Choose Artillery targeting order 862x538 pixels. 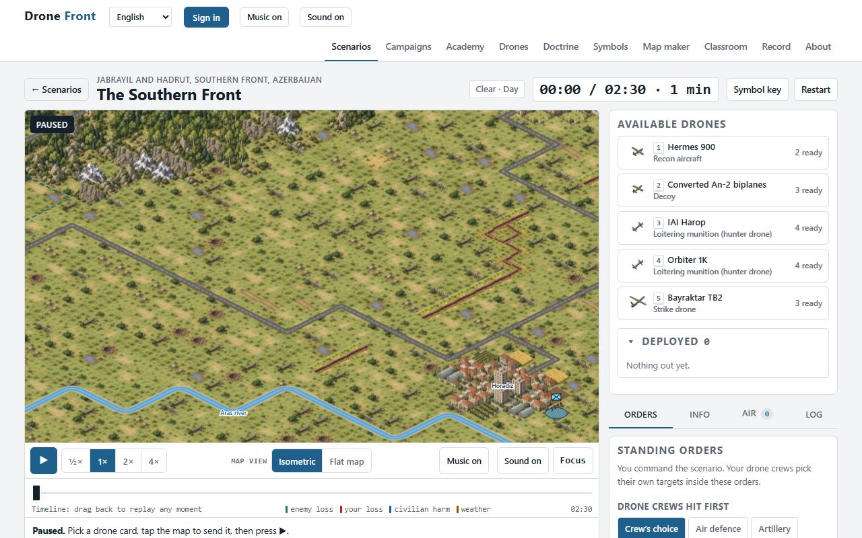coord(774,529)
